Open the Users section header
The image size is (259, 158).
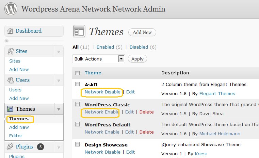coord(22,80)
